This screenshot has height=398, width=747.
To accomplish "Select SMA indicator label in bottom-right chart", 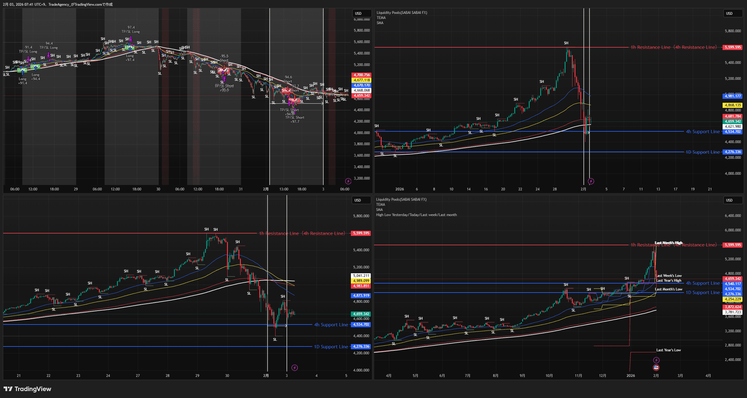I will point(379,210).
